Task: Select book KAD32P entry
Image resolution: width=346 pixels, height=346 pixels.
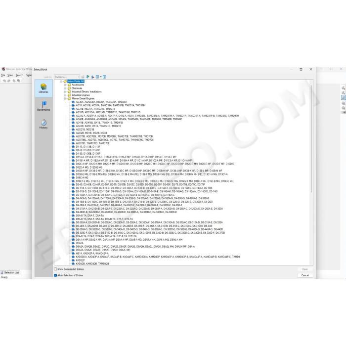Action: [80, 260]
